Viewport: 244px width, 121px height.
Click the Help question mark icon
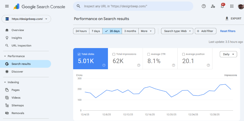point(204,6)
